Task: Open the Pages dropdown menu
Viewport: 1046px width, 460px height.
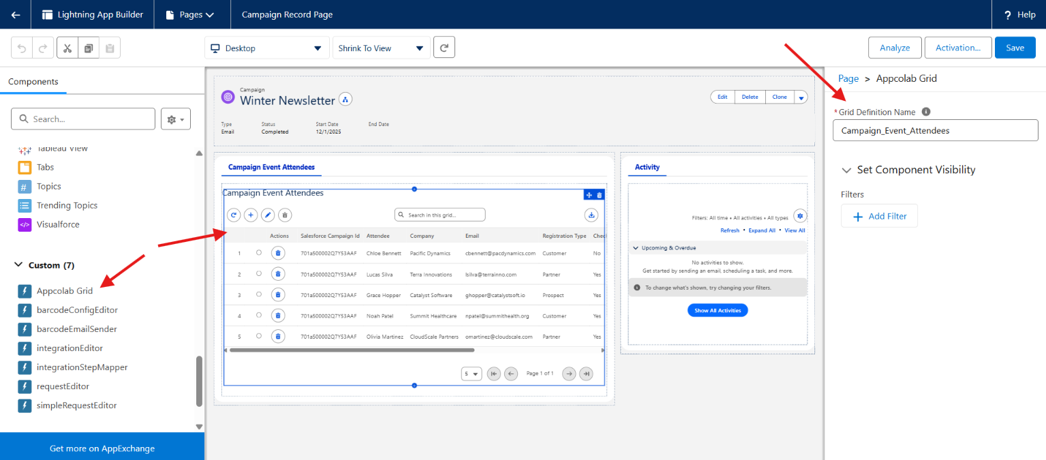Action: pos(191,14)
